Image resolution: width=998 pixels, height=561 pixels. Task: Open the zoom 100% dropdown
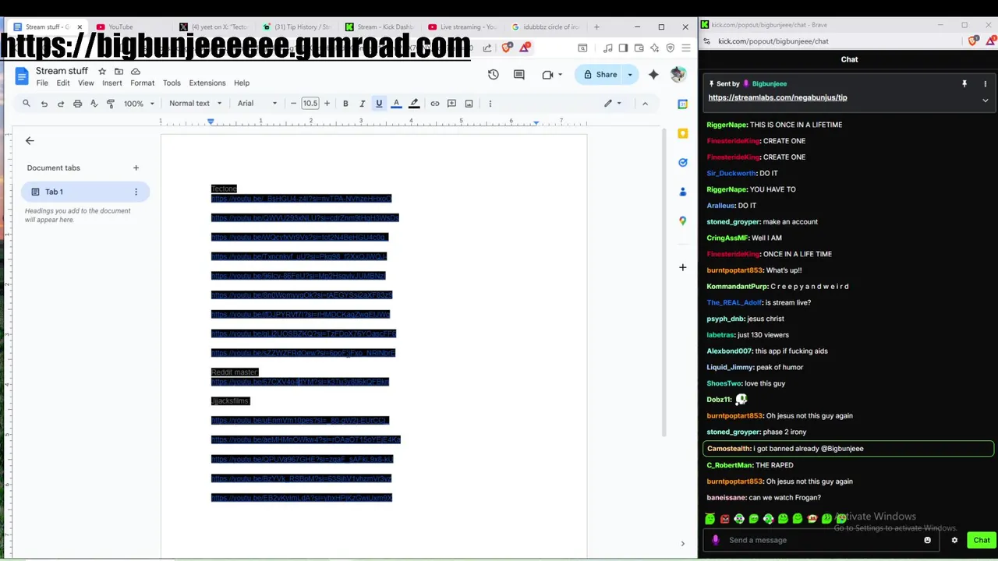point(138,104)
